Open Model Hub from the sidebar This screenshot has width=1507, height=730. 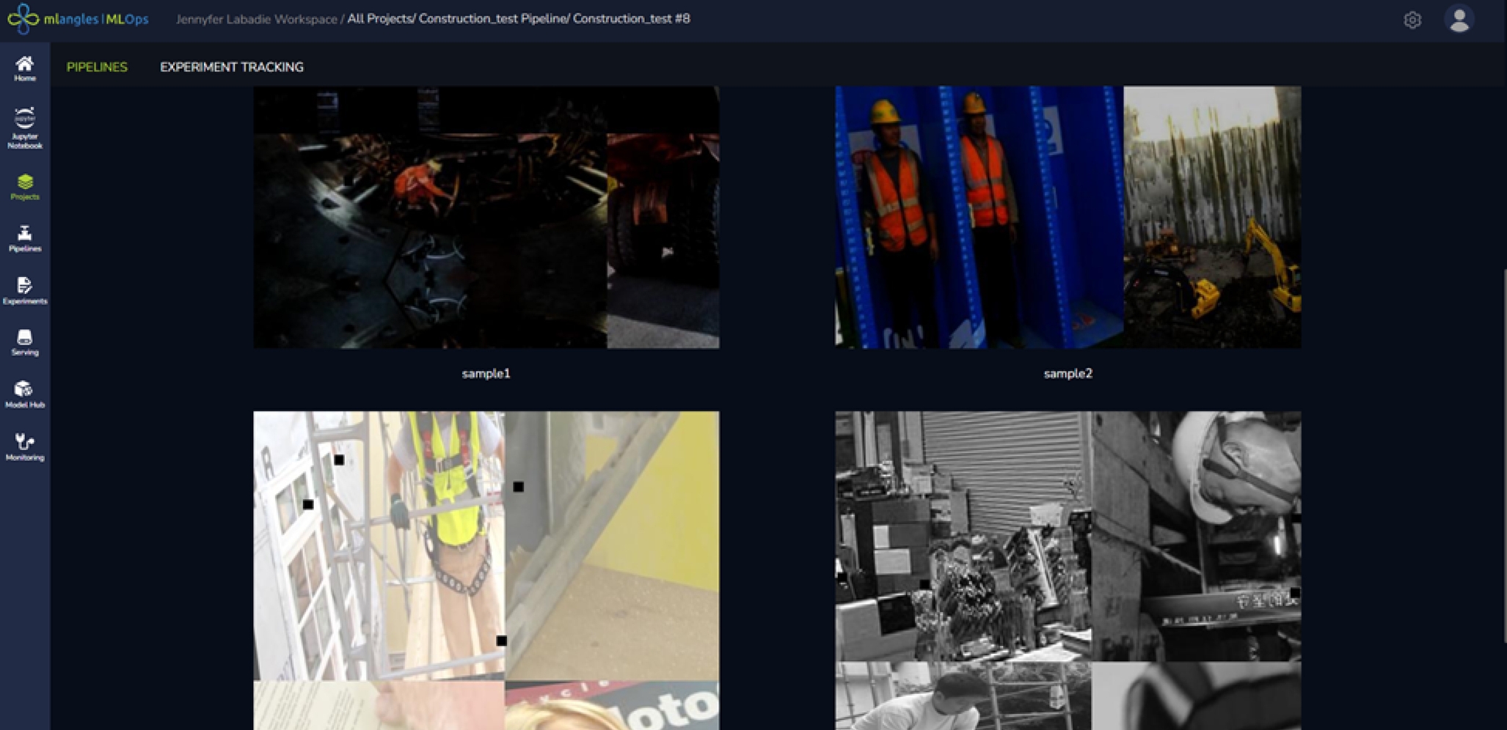(25, 393)
